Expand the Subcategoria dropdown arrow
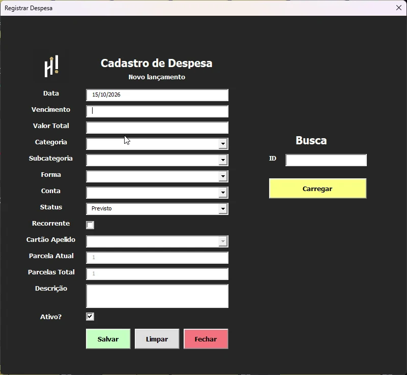This screenshot has height=375, width=407. (x=223, y=160)
